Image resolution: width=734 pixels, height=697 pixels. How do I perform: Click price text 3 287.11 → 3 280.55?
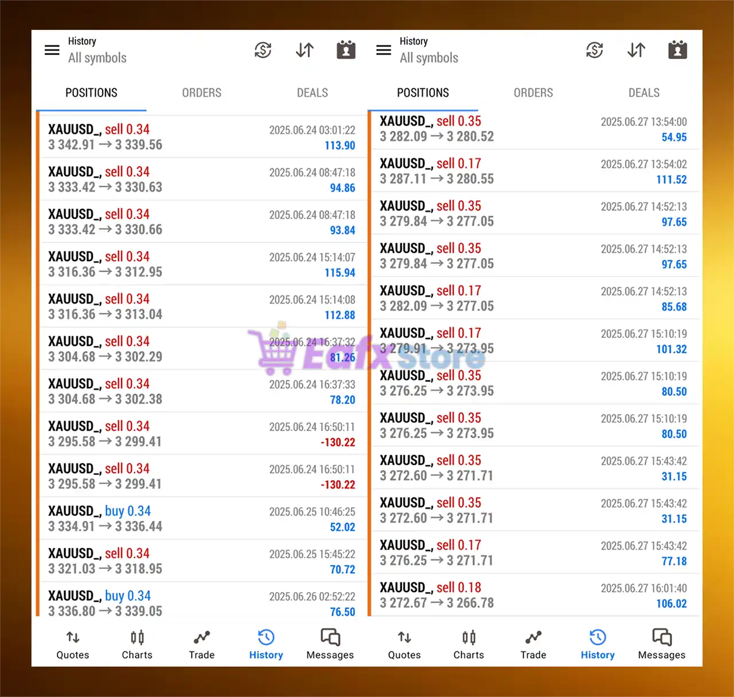click(437, 179)
